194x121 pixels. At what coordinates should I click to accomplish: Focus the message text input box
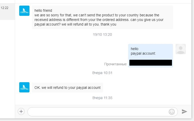103,112
